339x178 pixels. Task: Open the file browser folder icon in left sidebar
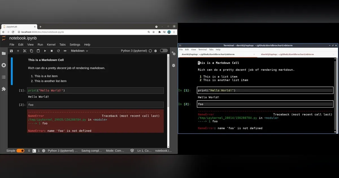(x=4, y=53)
